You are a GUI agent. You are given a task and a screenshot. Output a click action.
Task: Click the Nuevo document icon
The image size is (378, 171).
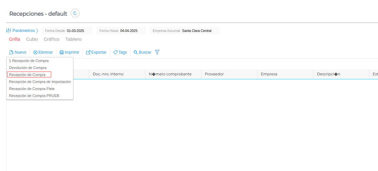pyautogui.click(x=11, y=52)
